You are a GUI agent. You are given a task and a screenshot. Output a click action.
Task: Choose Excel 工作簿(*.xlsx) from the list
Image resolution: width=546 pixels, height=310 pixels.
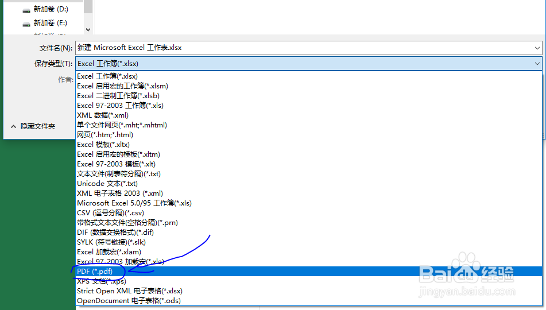309,76
